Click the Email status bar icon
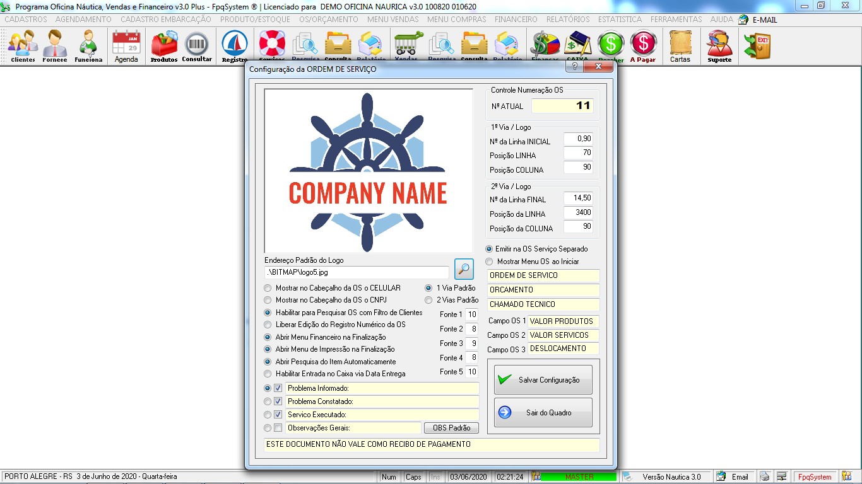Screen dimensions: 862x484 720,477
